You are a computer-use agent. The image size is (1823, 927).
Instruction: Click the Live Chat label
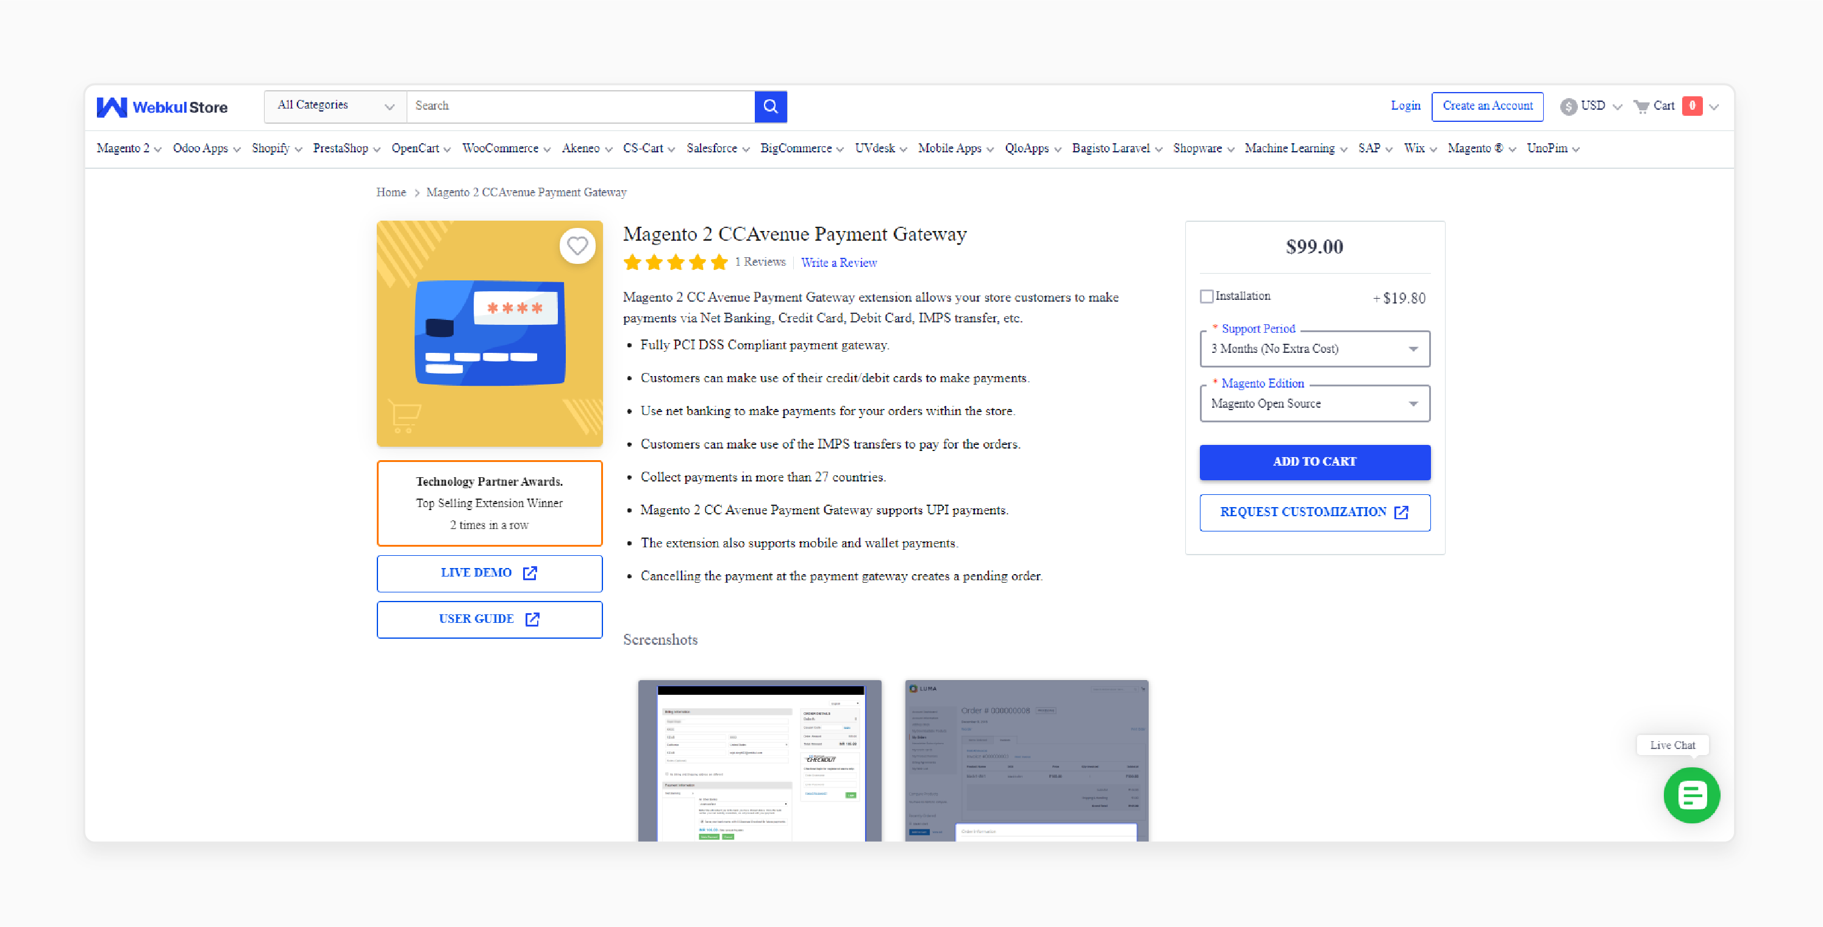tap(1673, 745)
